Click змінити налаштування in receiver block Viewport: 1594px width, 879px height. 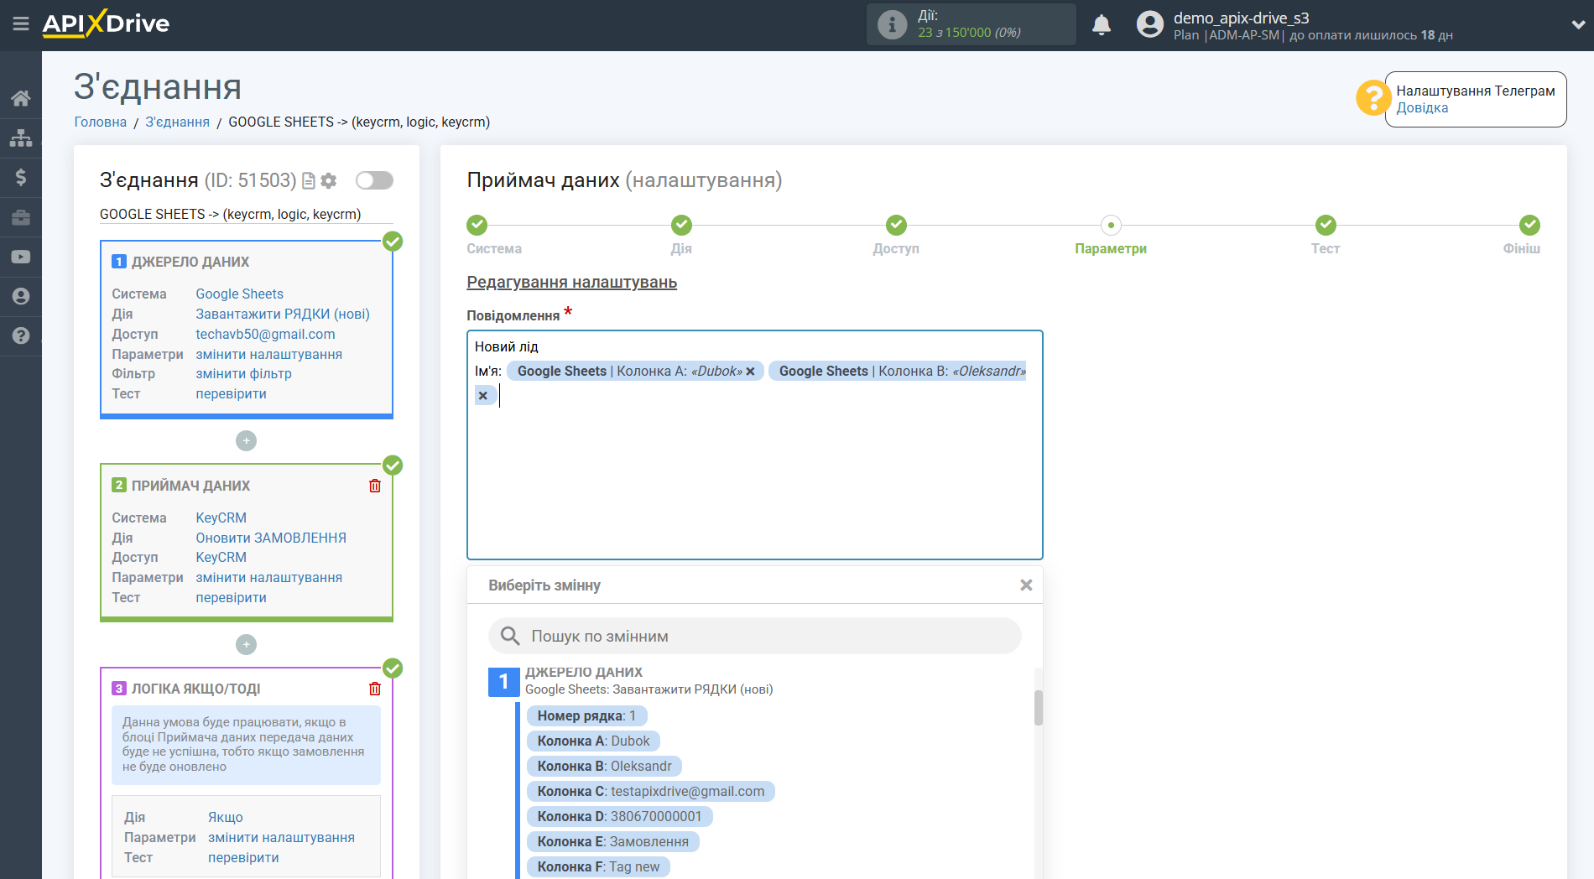(268, 577)
